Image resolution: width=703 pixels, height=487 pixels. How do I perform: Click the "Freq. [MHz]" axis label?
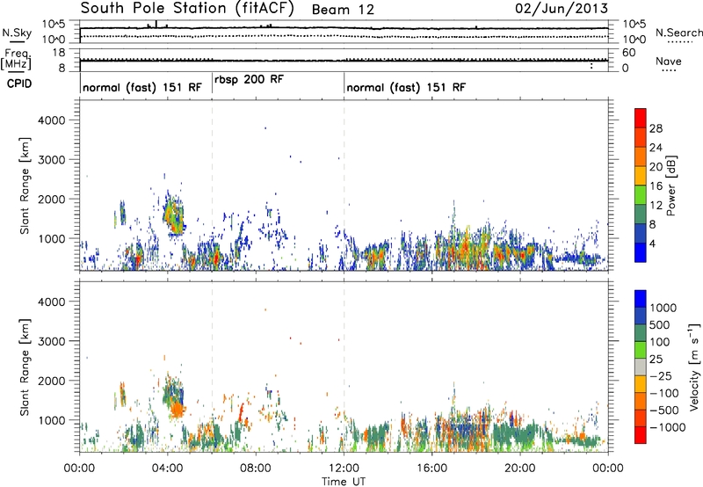[16, 60]
